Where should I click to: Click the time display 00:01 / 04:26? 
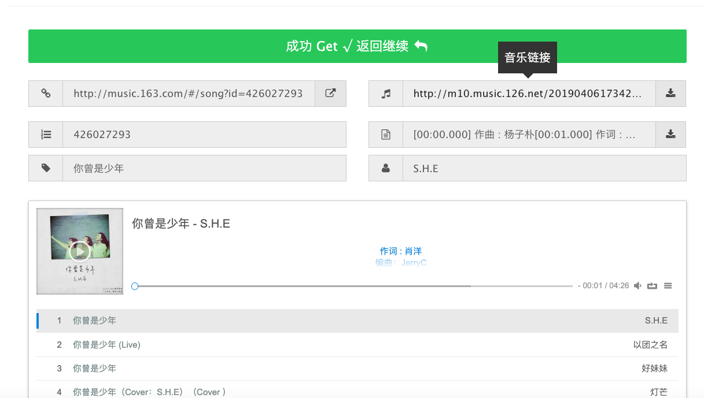(x=606, y=286)
